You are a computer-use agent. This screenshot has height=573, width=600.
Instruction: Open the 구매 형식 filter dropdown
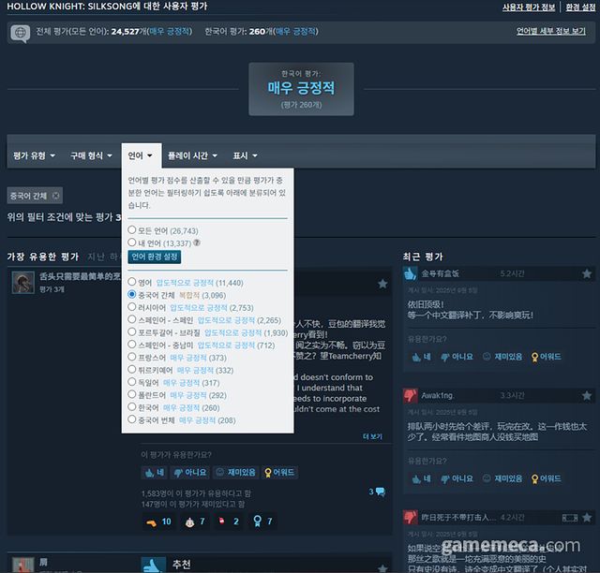91,155
